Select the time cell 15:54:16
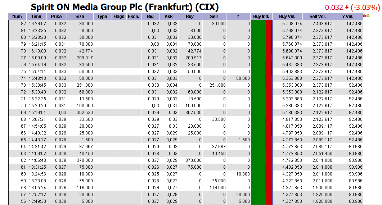The image size is (382, 205). [x=37, y=64]
